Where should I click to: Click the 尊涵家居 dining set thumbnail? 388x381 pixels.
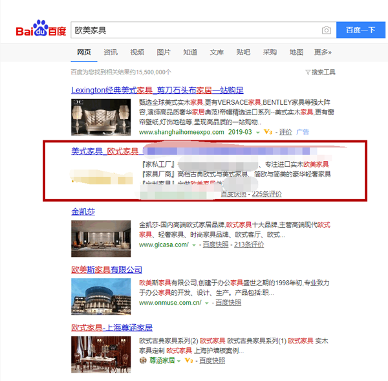pos(101,354)
